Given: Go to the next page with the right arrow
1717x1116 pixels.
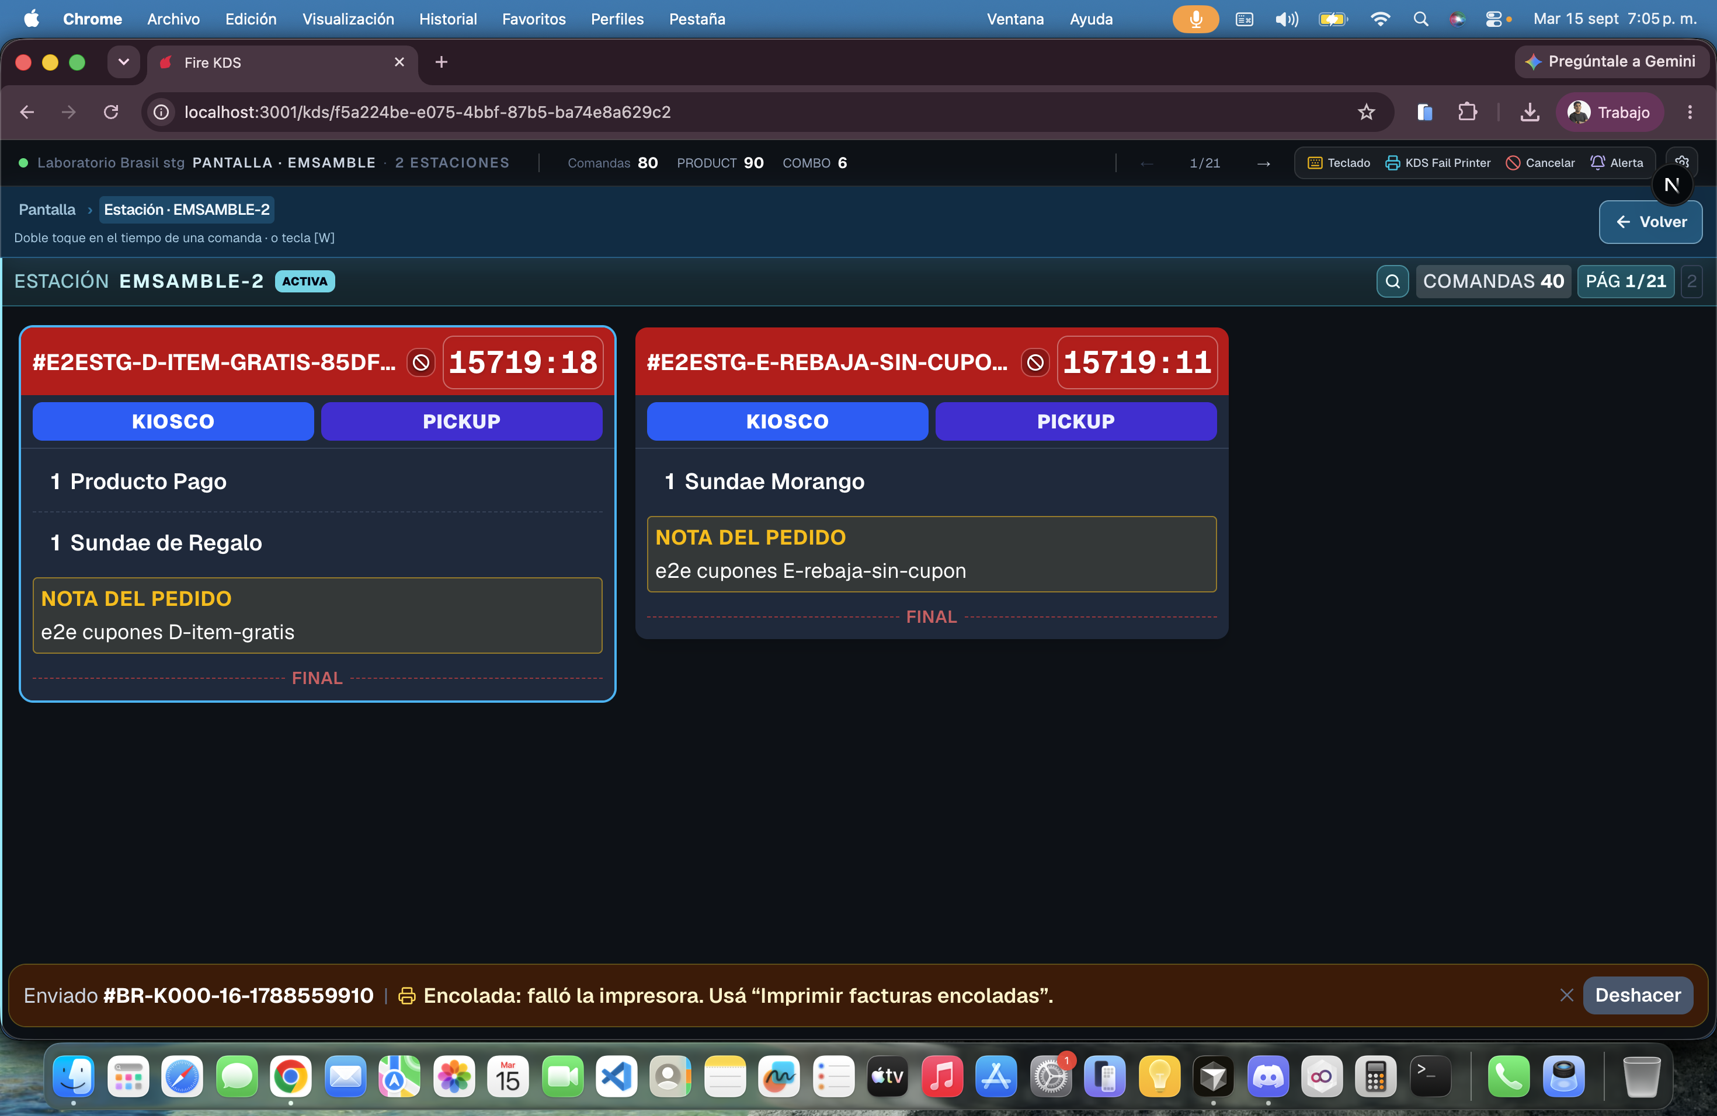Looking at the screenshot, I should point(1264,163).
